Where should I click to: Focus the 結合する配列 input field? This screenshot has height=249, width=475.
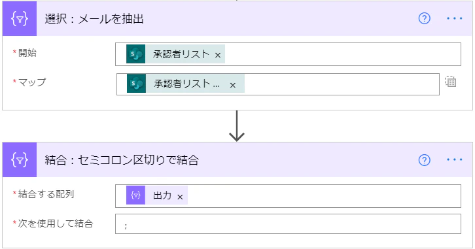click(288, 196)
